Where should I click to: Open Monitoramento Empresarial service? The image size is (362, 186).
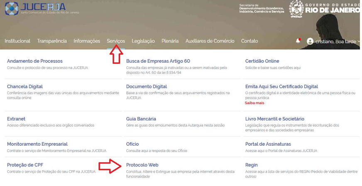point(37,144)
